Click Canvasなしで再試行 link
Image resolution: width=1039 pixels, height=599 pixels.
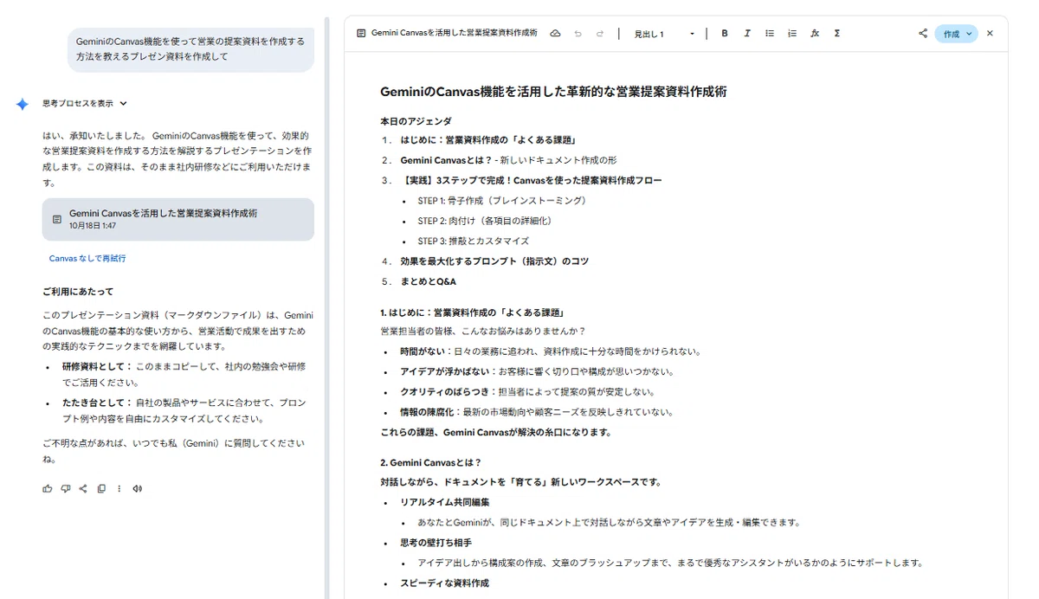pos(87,258)
